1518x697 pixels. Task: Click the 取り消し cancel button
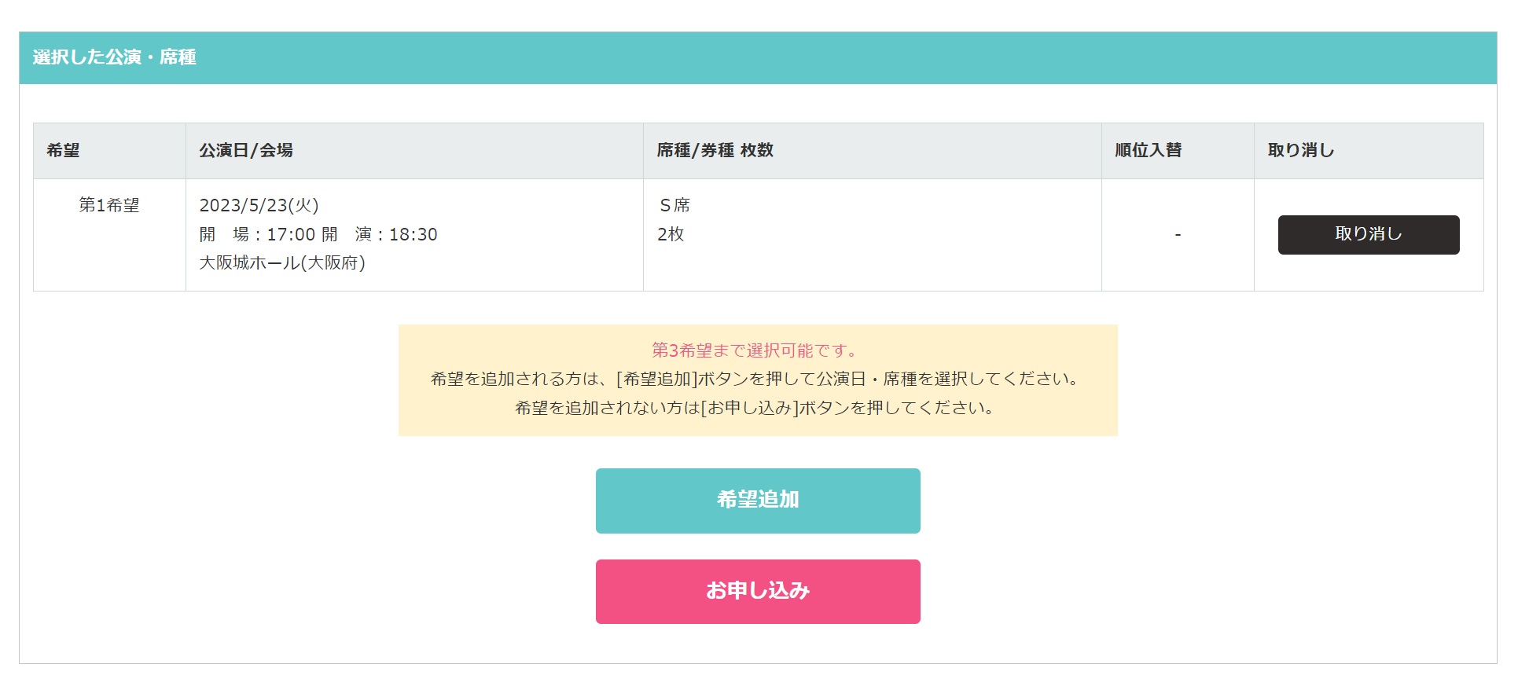coord(1368,234)
